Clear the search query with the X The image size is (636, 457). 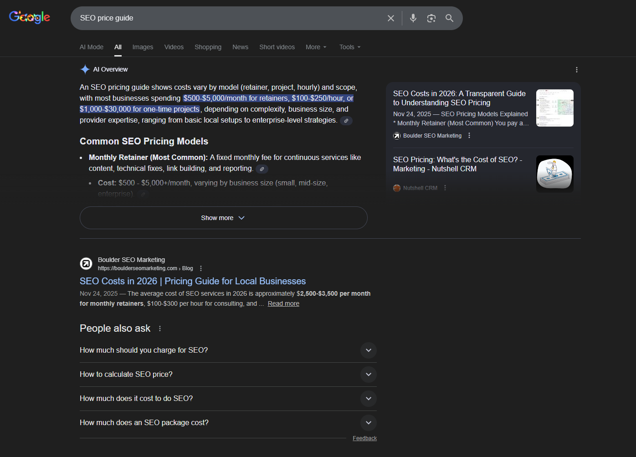[390, 18]
